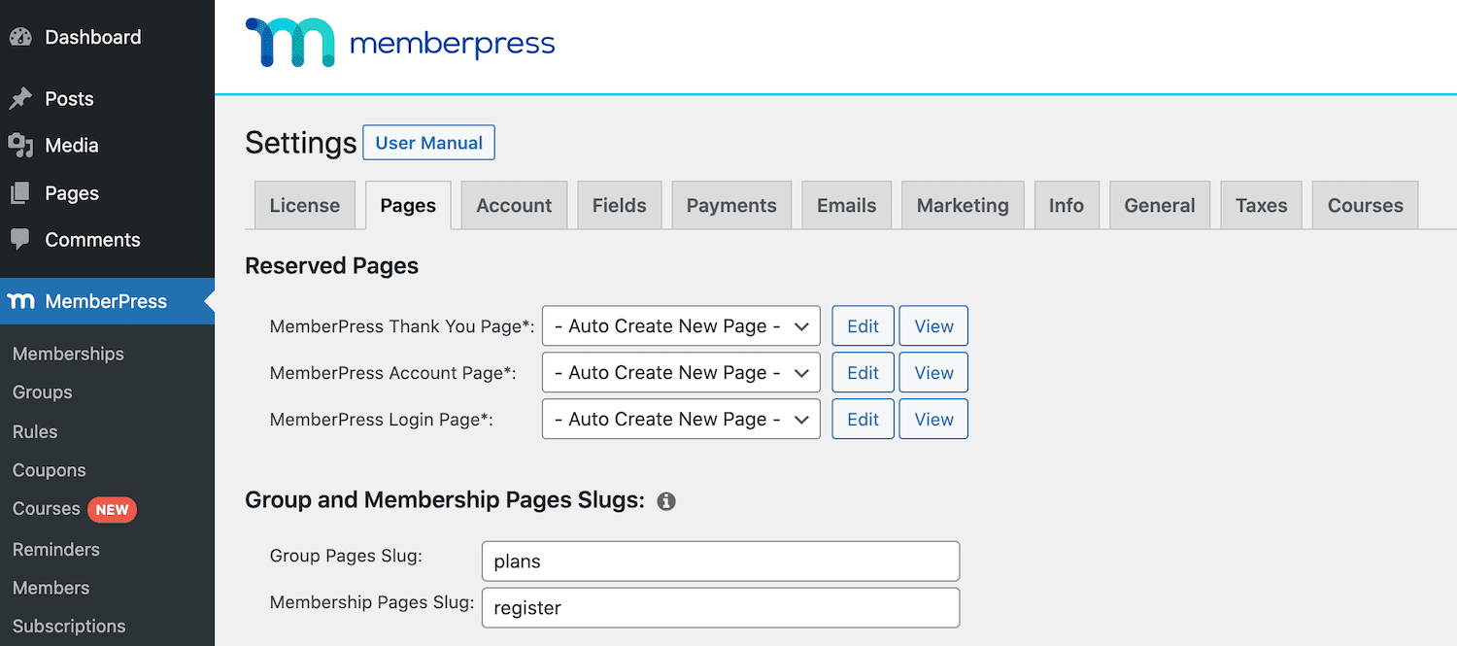Edit the MemberPress Login Page

coord(862,419)
